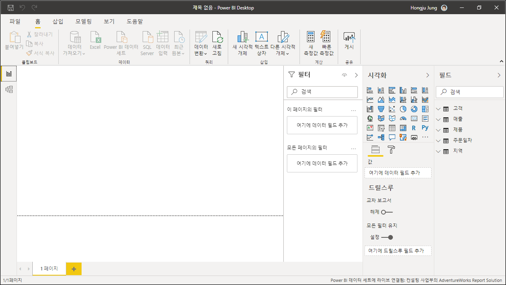Viewport: 506px width, 285px height.
Task: Click the 새로 고침 refresh button
Action: click(x=217, y=44)
